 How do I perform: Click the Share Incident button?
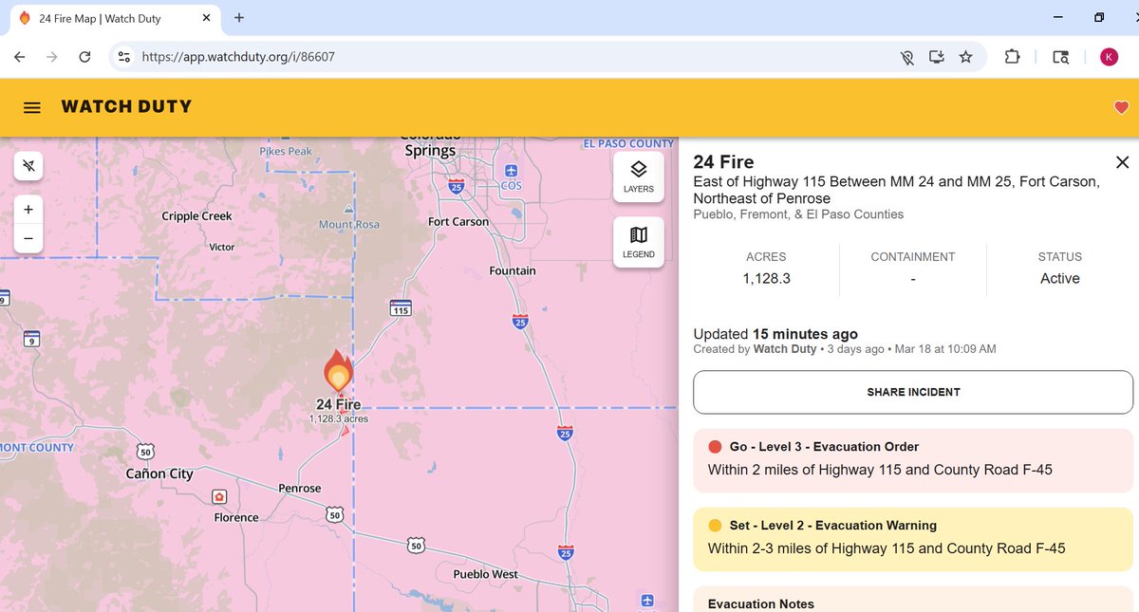(x=913, y=392)
